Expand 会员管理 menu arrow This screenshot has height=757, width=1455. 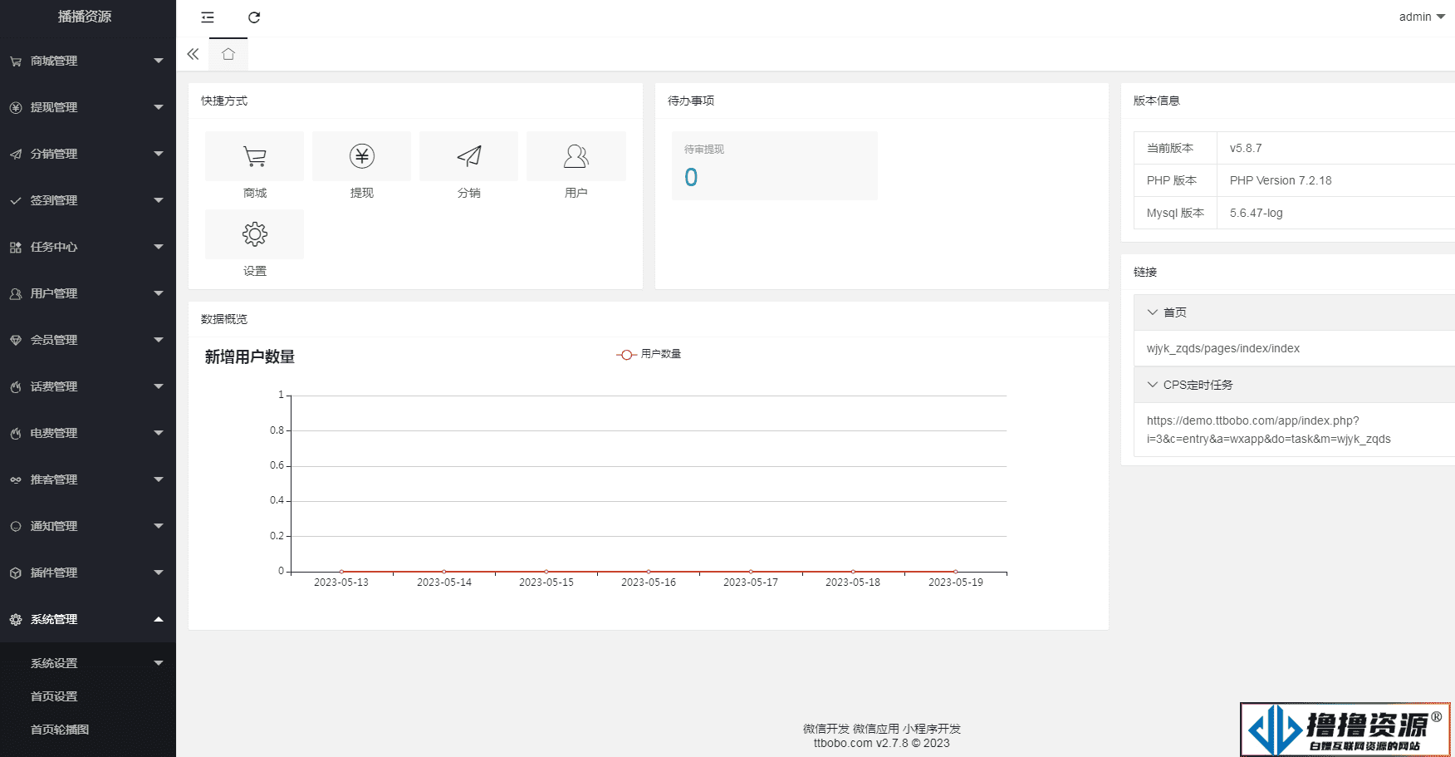coord(159,340)
